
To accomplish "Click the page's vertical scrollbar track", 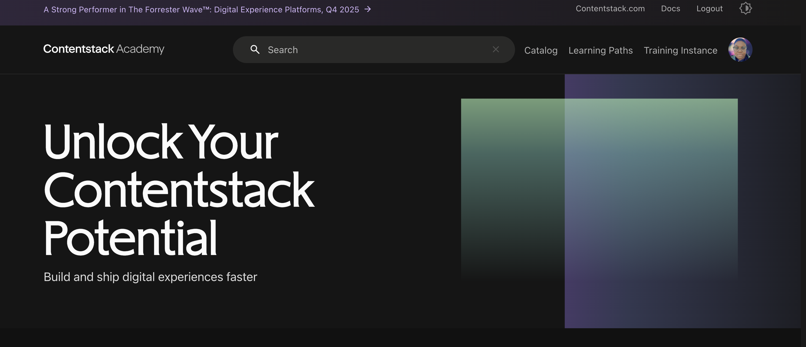I will 803,187.
